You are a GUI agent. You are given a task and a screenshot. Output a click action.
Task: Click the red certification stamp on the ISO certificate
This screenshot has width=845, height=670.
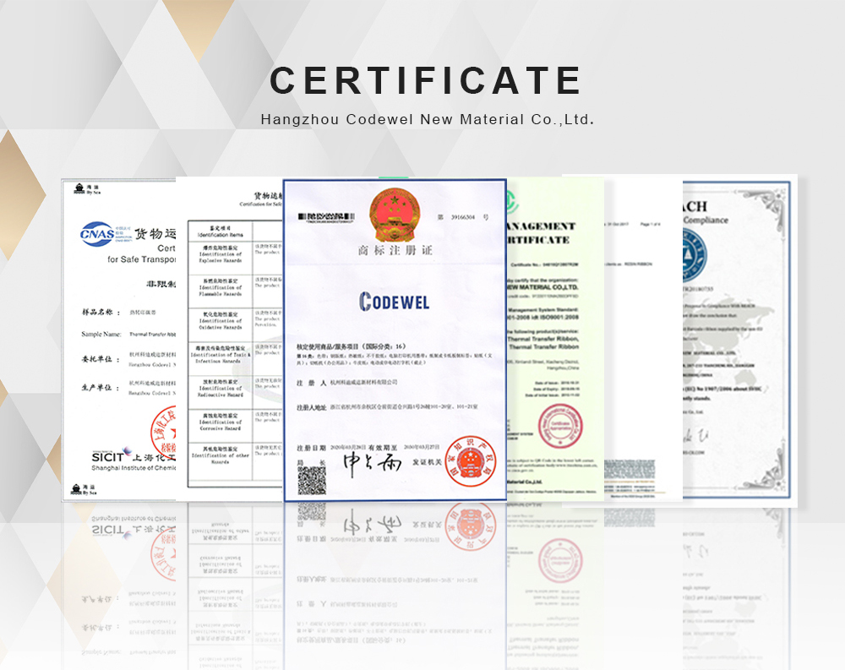[x=557, y=422]
